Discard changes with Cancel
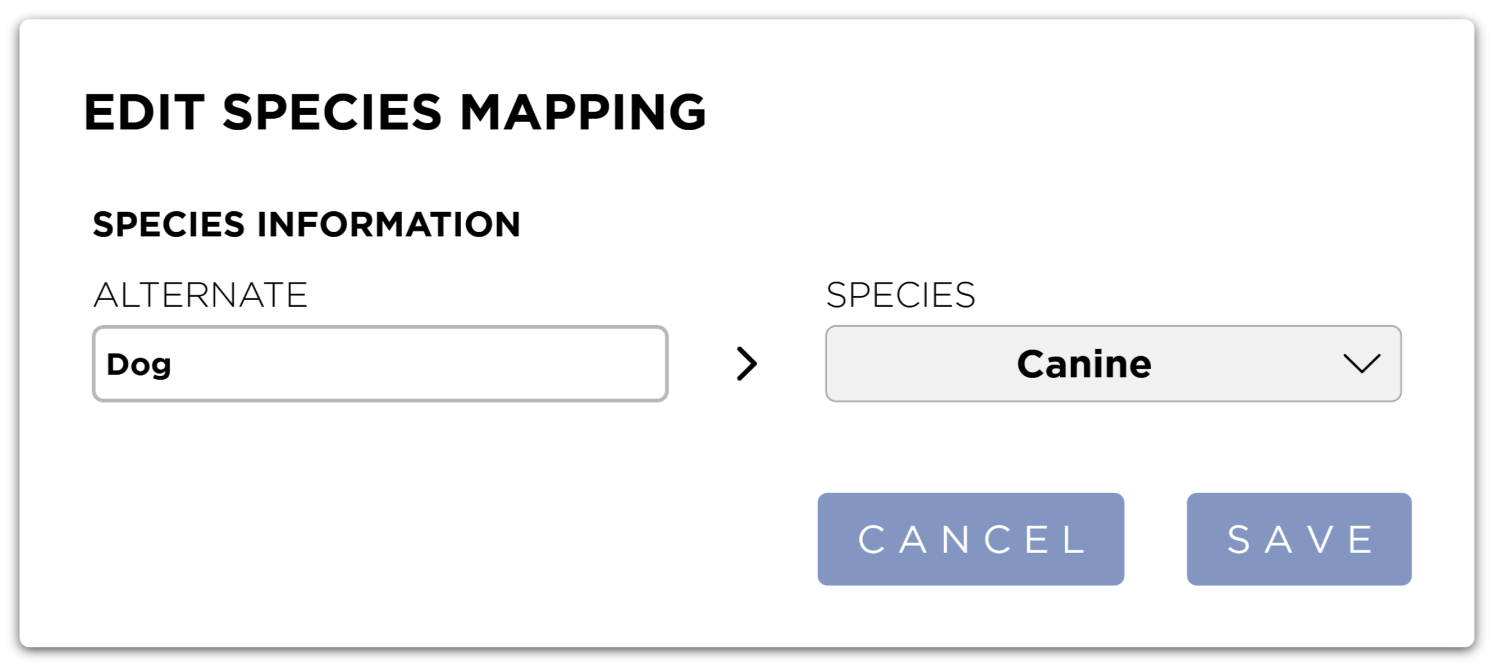1494x670 pixels. click(x=970, y=539)
